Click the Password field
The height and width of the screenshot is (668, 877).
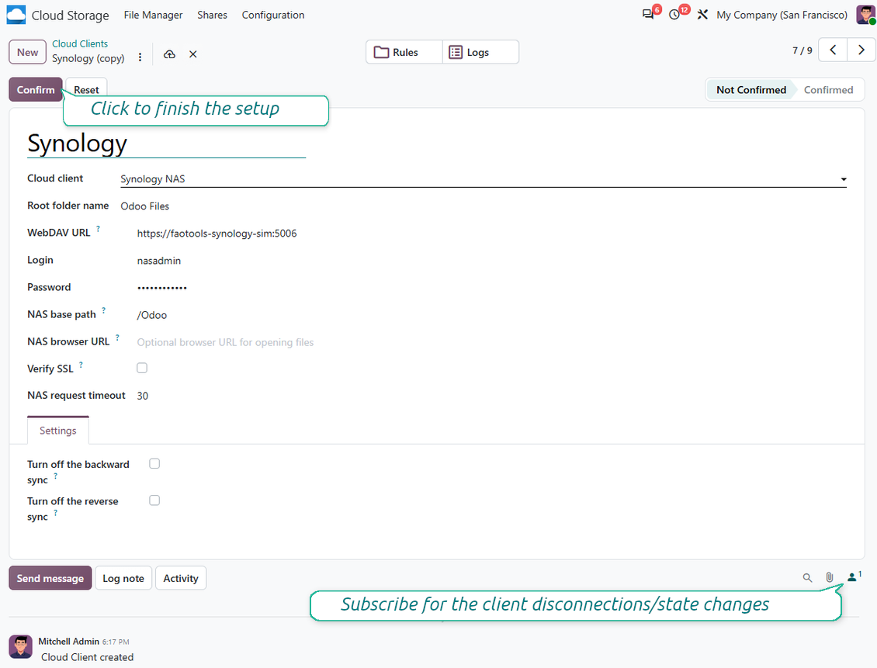pos(491,288)
